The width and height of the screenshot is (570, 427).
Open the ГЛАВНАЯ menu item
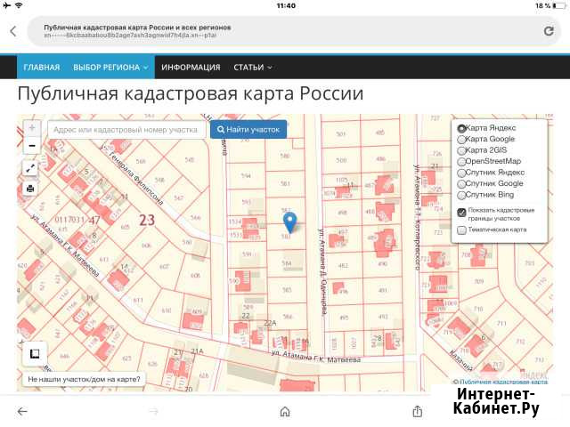click(42, 68)
